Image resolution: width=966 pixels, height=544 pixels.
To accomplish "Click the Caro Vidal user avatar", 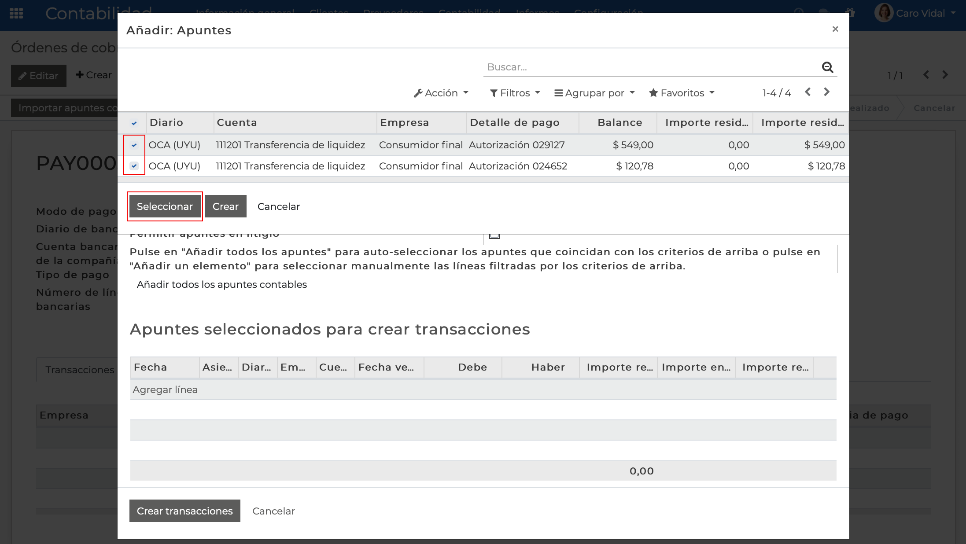I will click(883, 13).
